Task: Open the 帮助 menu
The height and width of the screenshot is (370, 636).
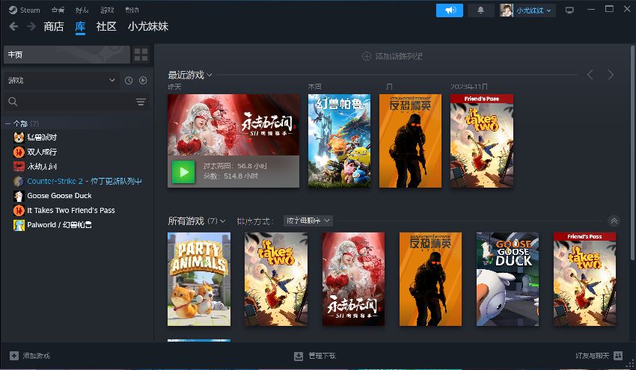Action: tap(132, 10)
